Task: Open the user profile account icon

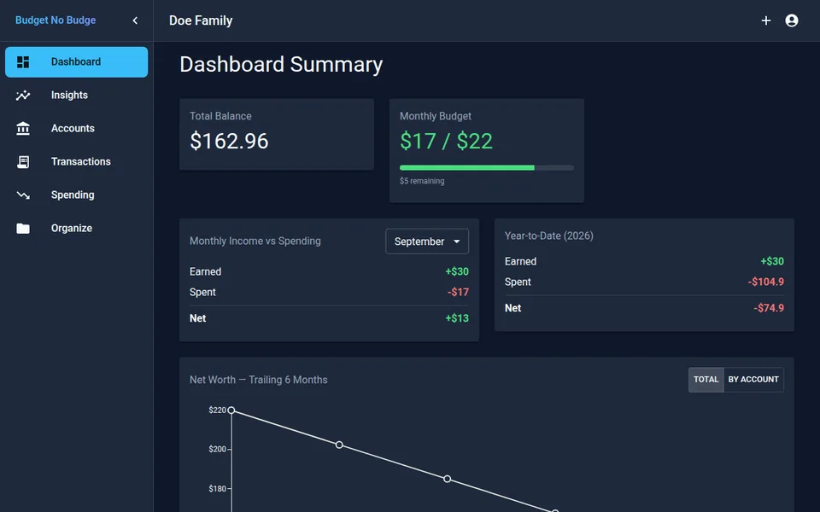Action: (x=792, y=20)
